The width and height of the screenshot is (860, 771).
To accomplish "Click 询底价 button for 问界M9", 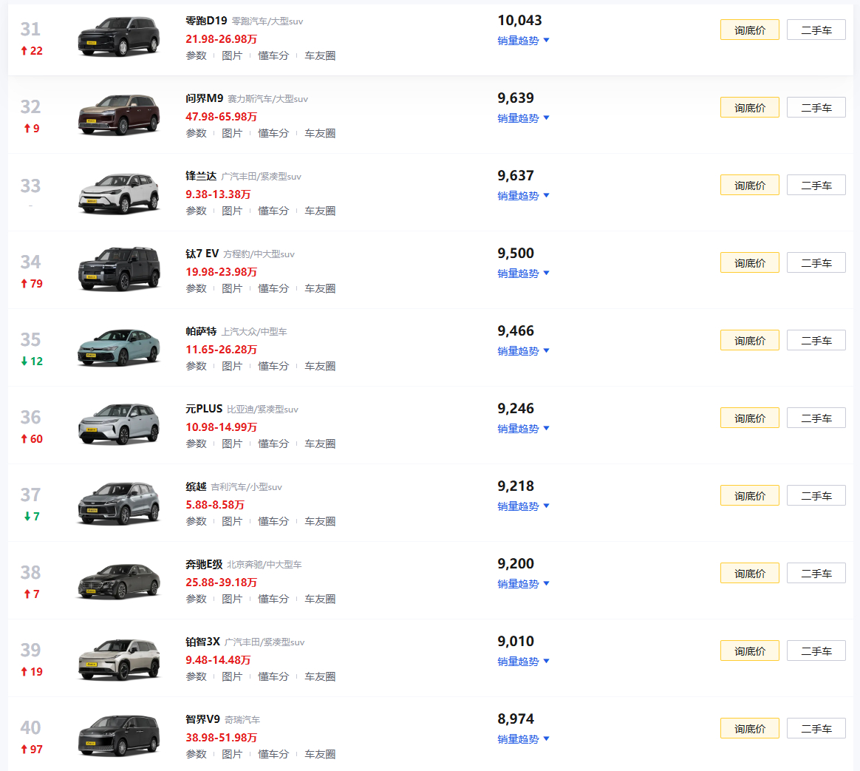I will [749, 108].
